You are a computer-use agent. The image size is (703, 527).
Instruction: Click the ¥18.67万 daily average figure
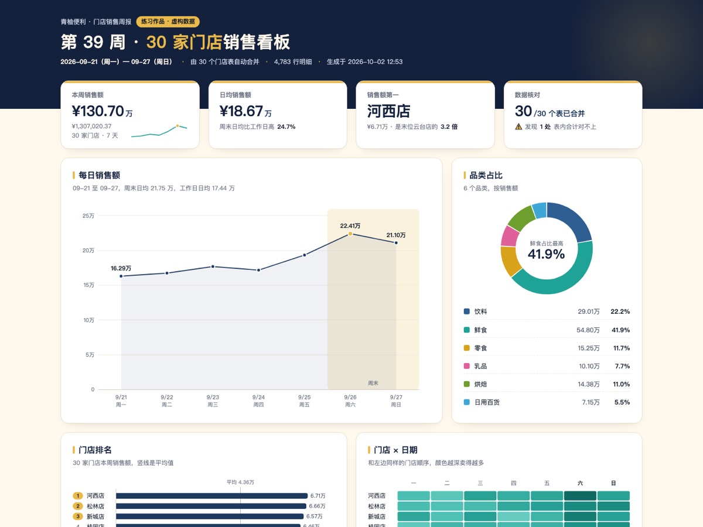pos(245,111)
